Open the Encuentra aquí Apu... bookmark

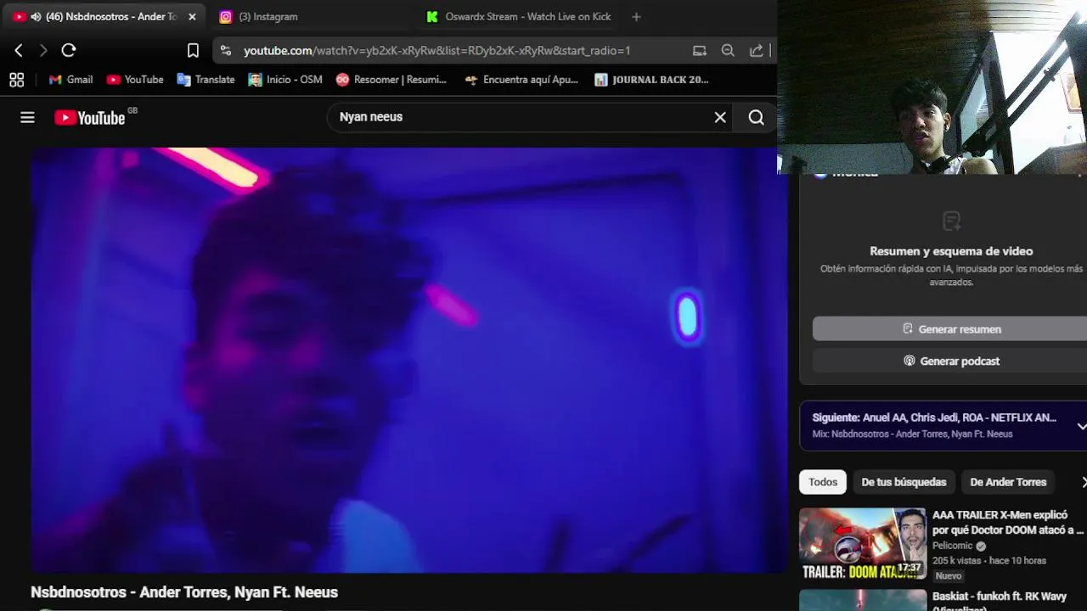click(x=521, y=80)
